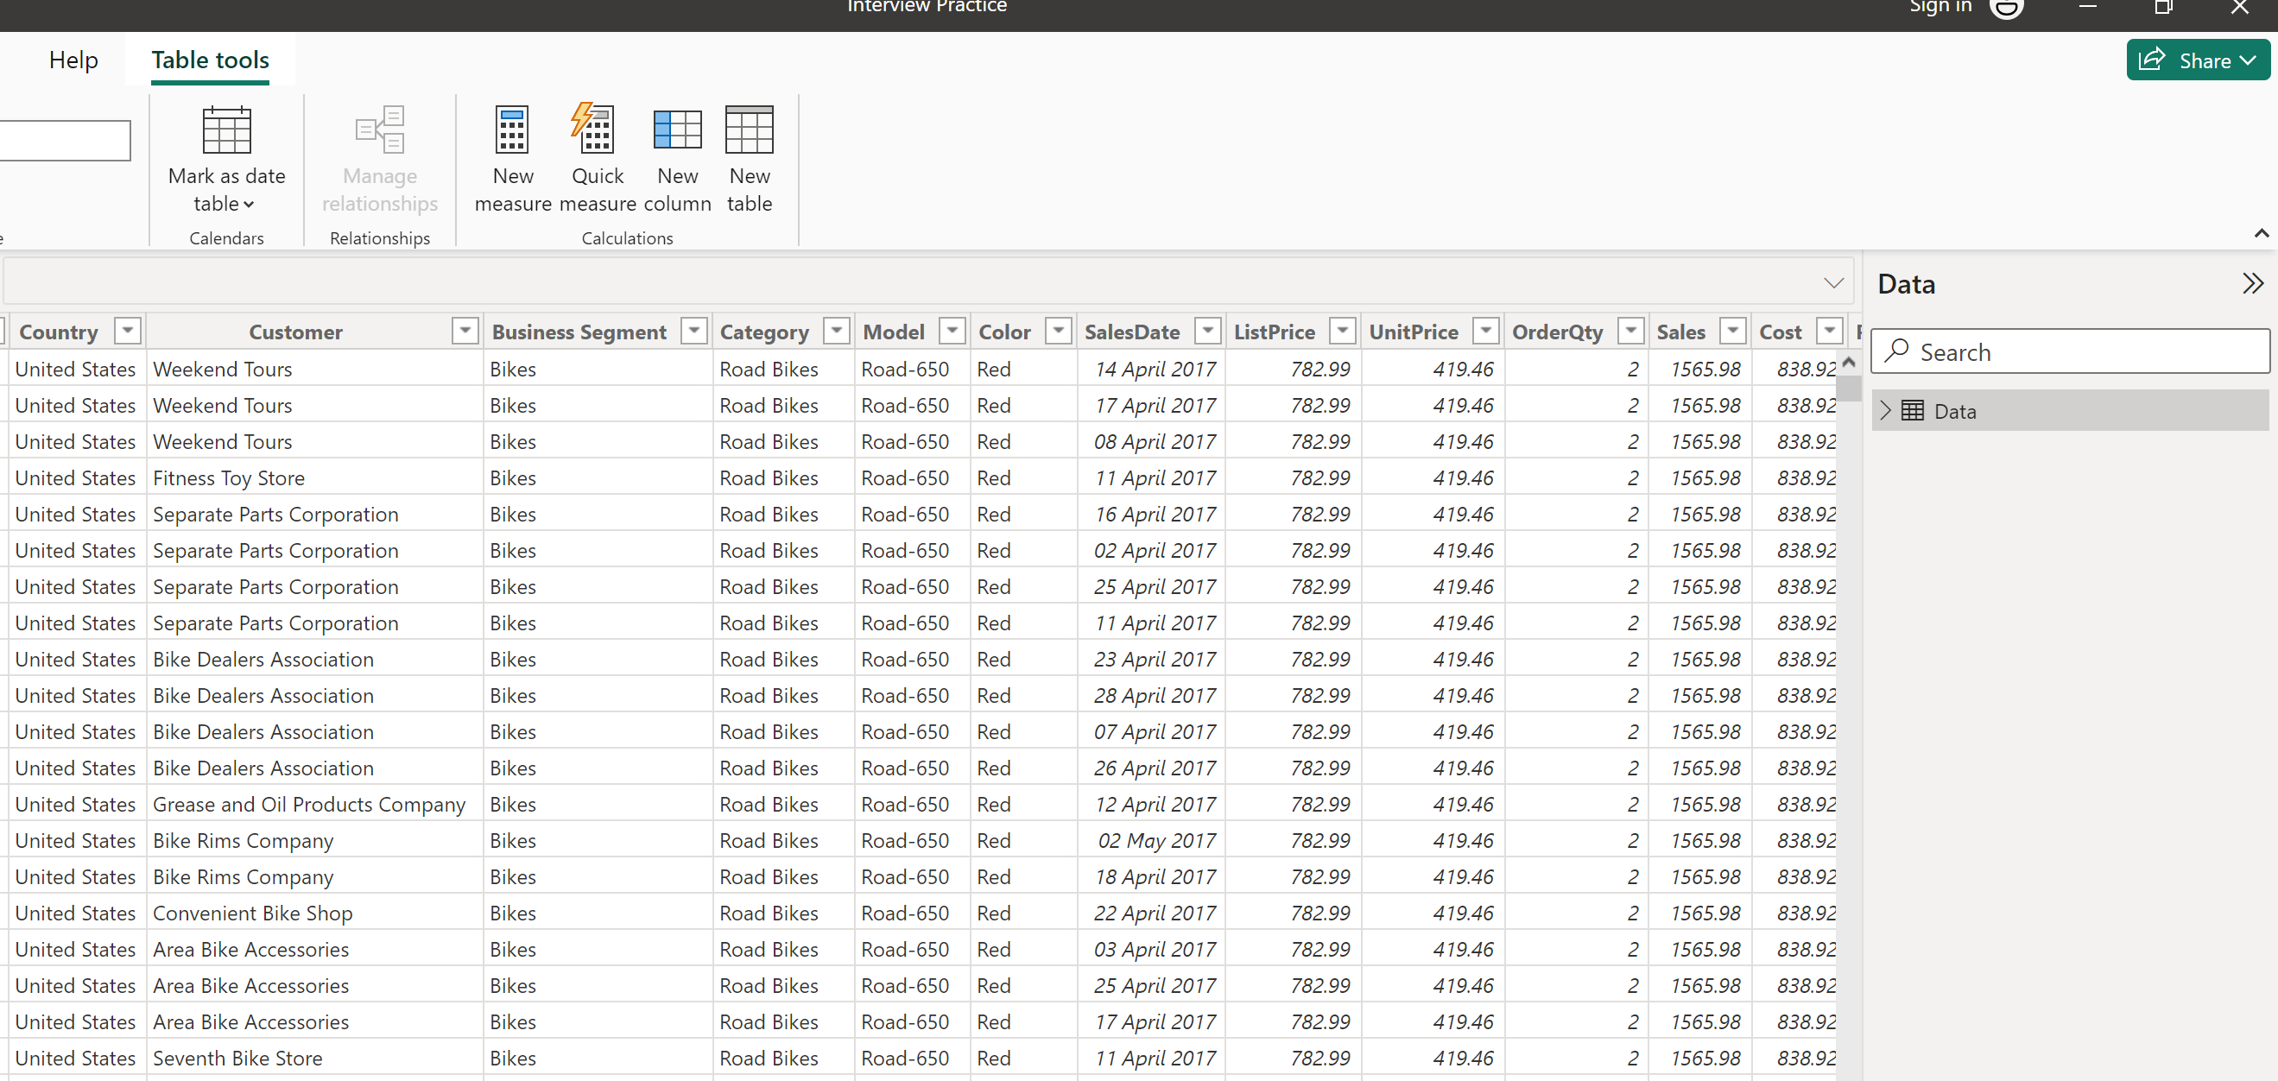Click the table name input box
Image resolution: width=2278 pixels, height=1081 pixels.
coord(65,141)
